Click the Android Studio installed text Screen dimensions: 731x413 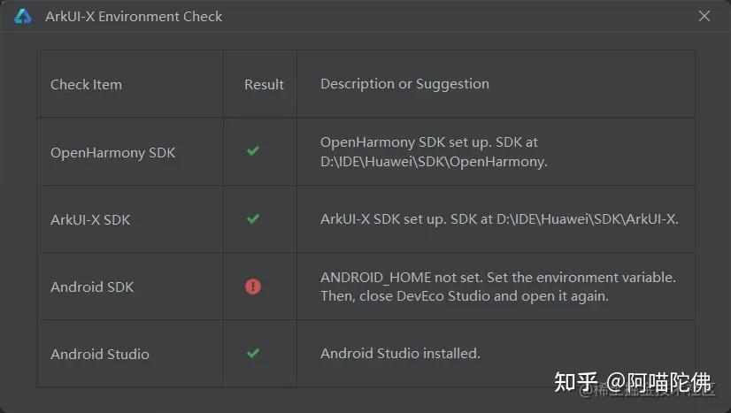click(400, 354)
